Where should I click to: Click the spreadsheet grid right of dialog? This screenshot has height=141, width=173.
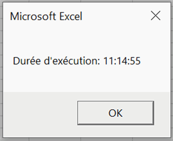172,70
